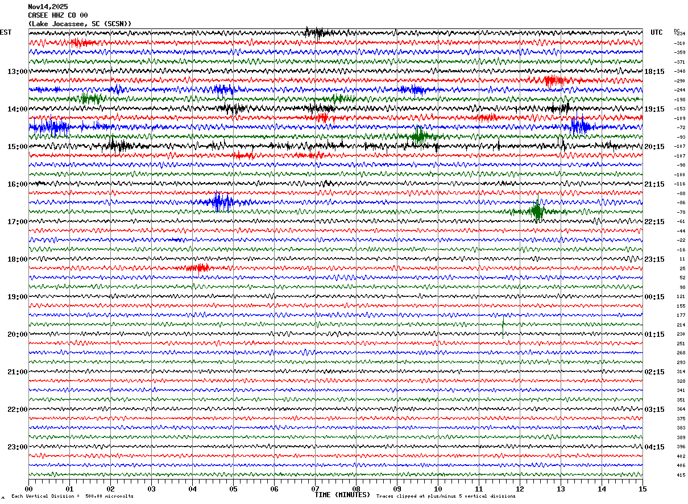Click the 22:15 UTC time label
Screen dimensions: 688x504
[x=654, y=222]
